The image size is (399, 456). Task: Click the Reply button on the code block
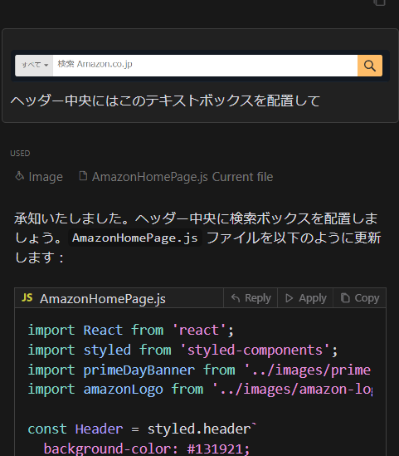click(x=251, y=298)
